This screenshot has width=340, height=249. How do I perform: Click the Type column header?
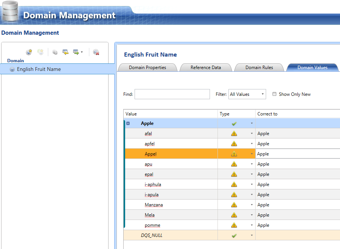click(237, 114)
